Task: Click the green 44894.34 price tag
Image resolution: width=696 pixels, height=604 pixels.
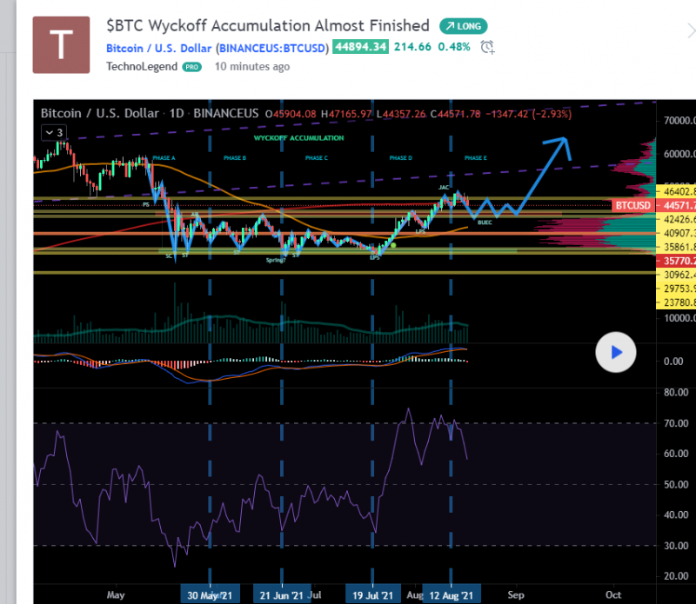Action: tap(359, 47)
